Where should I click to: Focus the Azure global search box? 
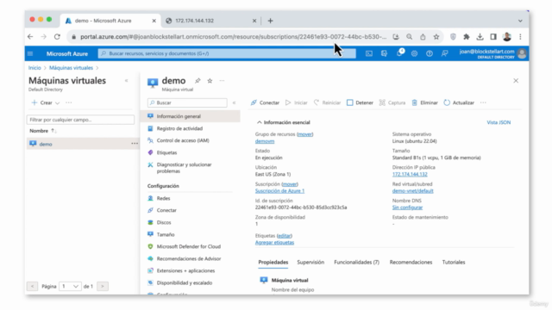(x=227, y=53)
